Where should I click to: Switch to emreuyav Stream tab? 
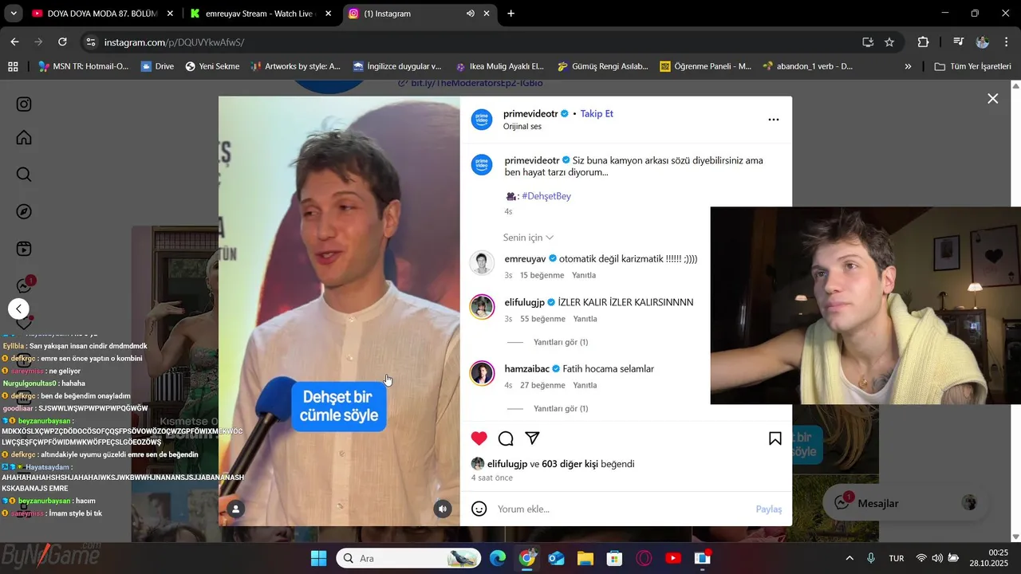coord(259,14)
